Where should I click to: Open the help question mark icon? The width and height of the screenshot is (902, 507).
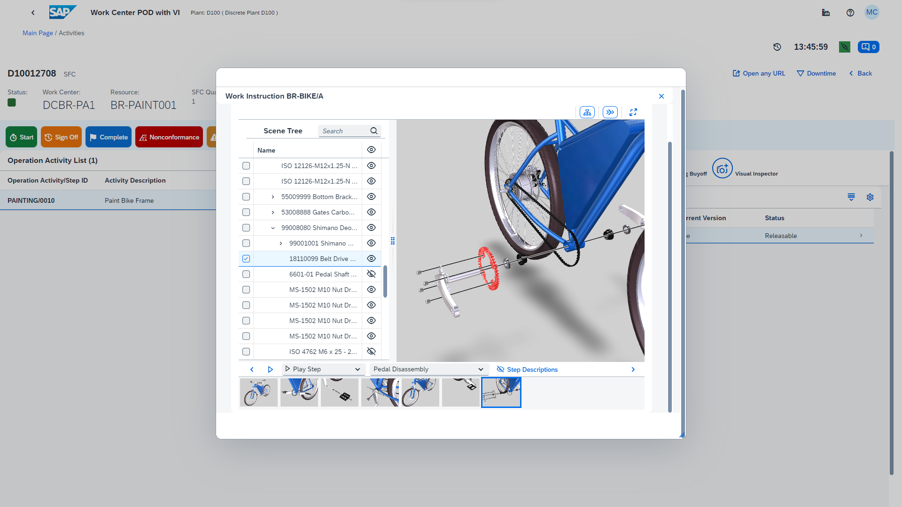coord(850,13)
